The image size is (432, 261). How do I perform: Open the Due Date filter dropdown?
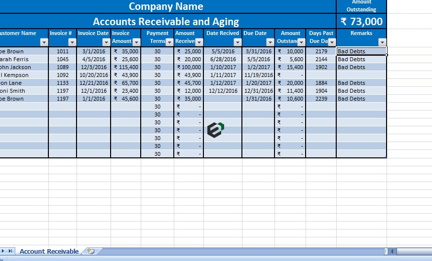coord(270,42)
